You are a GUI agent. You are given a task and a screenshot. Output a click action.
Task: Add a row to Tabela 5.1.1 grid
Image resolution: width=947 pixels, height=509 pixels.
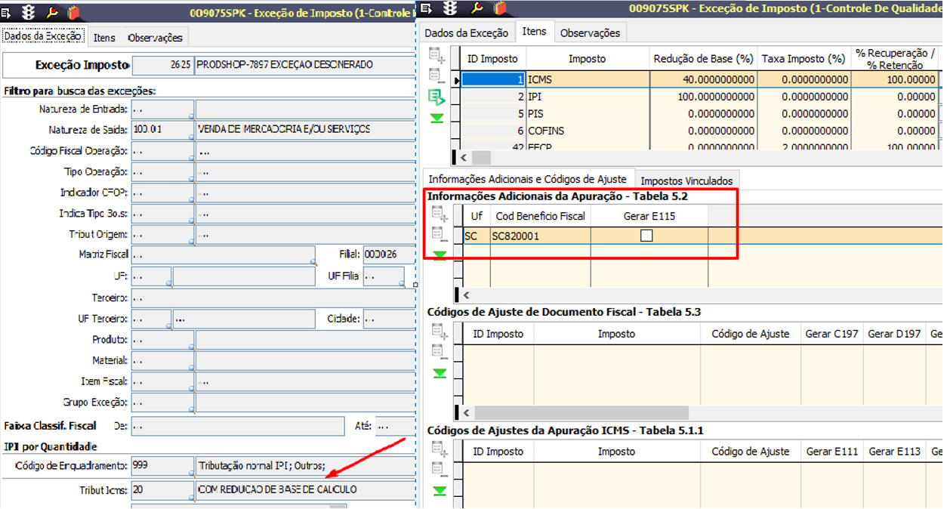tap(439, 449)
